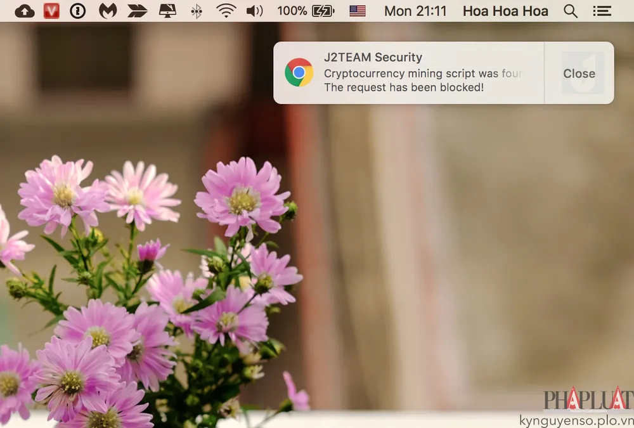The width and height of the screenshot is (634, 428).
Task: Open the J2TEAM Security notification title
Action: pyautogui.click(x=373, y=58)
